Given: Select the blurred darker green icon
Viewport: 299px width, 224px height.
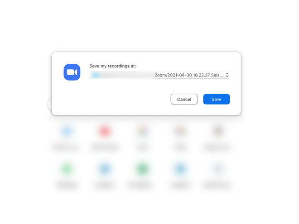Looking at the screenshot, I should point(142,169).
